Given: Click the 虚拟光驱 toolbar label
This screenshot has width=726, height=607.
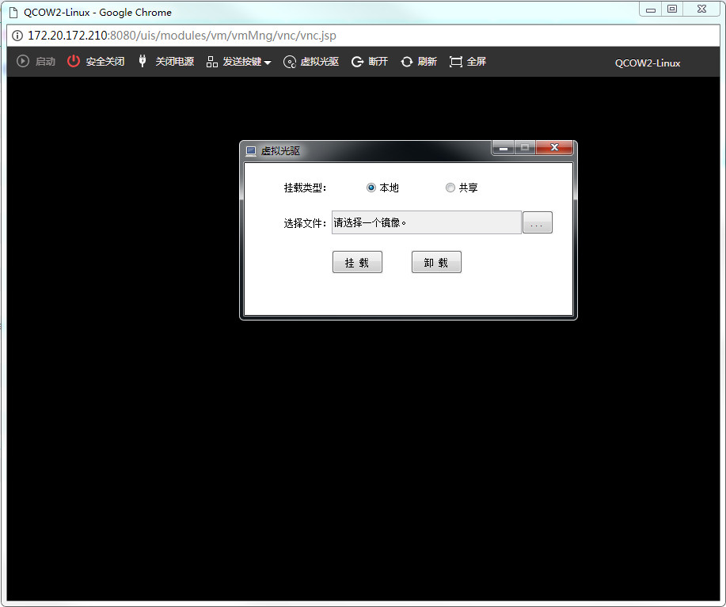Looking at the screenshot, I should click(x=320, y=62).
